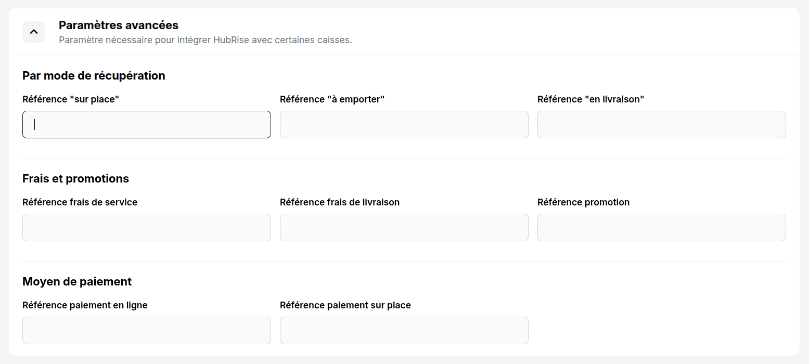The width and height of the screenshot is (809, 364).
Task: Click into Référence frais de service input
Action: pos(146,227)
